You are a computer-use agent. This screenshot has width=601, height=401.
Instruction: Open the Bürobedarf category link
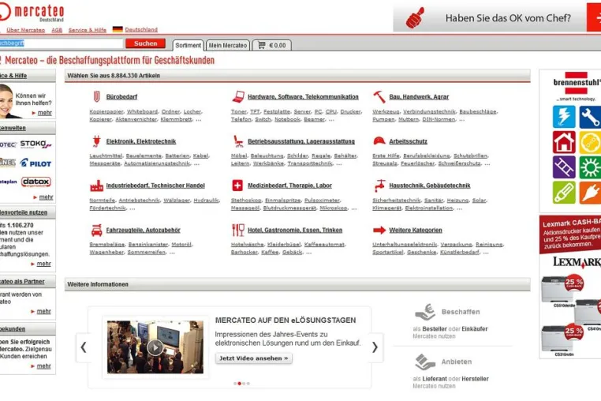121,97
